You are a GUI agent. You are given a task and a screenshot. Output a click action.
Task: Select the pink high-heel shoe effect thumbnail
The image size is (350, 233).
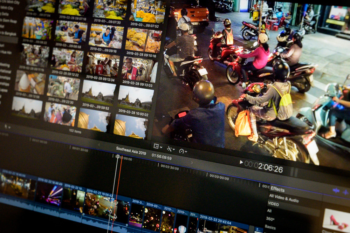336,220
